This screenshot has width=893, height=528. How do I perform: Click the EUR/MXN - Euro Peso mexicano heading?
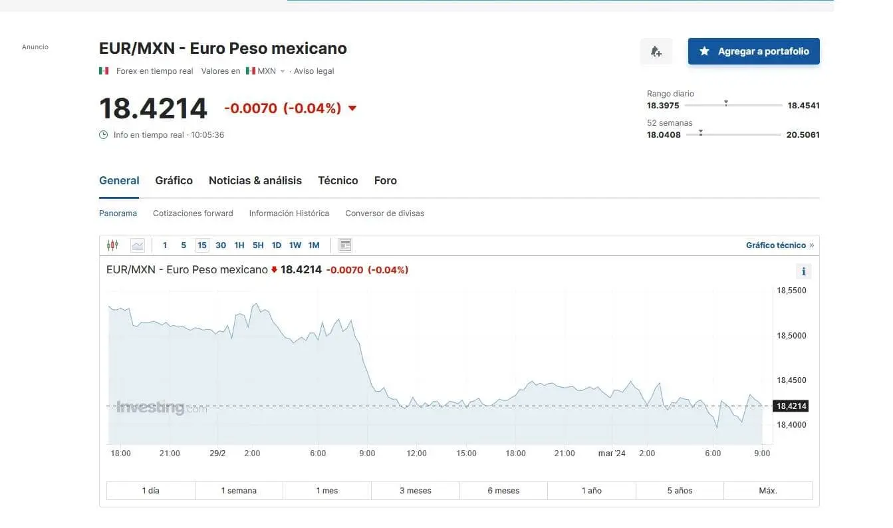pos(223,49)
